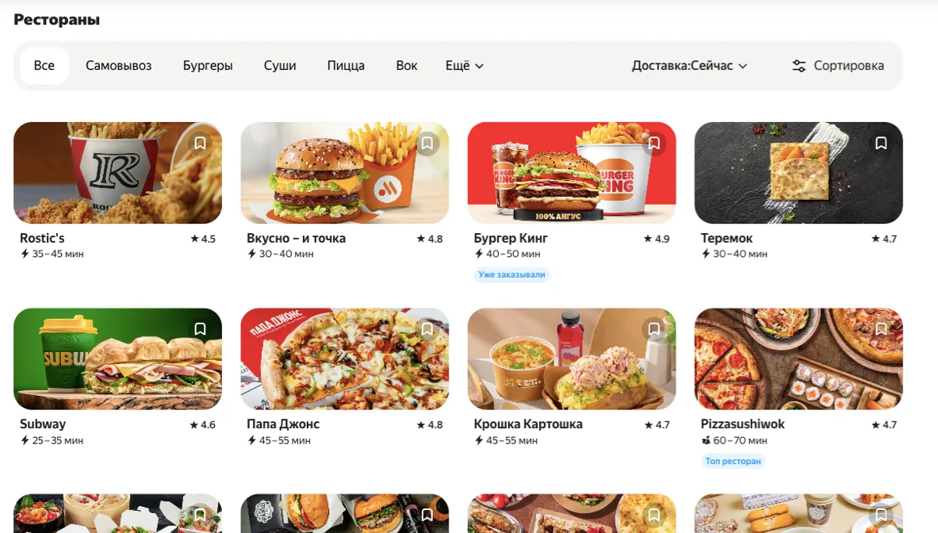The width and height of the screenshot is (938, 533).
Task: Switch to the Самовывоз tab
Action: click(118, 66)
